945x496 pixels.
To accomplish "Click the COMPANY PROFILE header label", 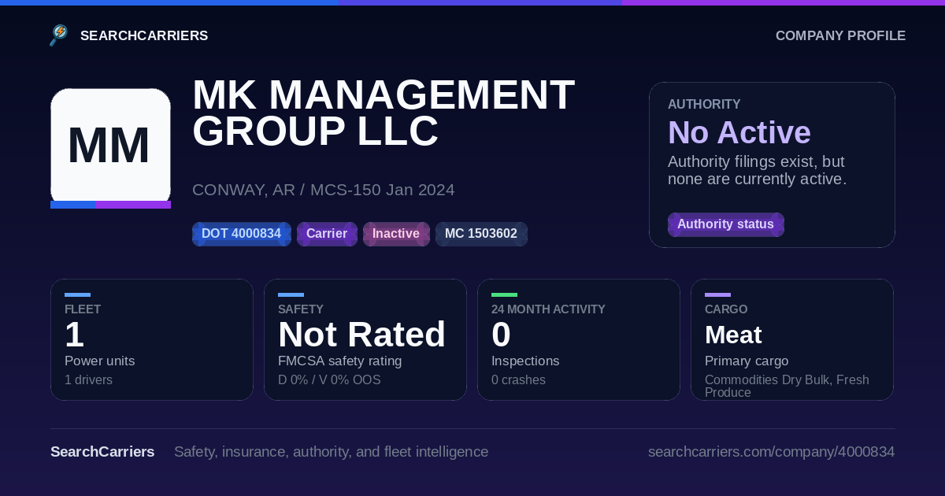I will tap(840, 35).
